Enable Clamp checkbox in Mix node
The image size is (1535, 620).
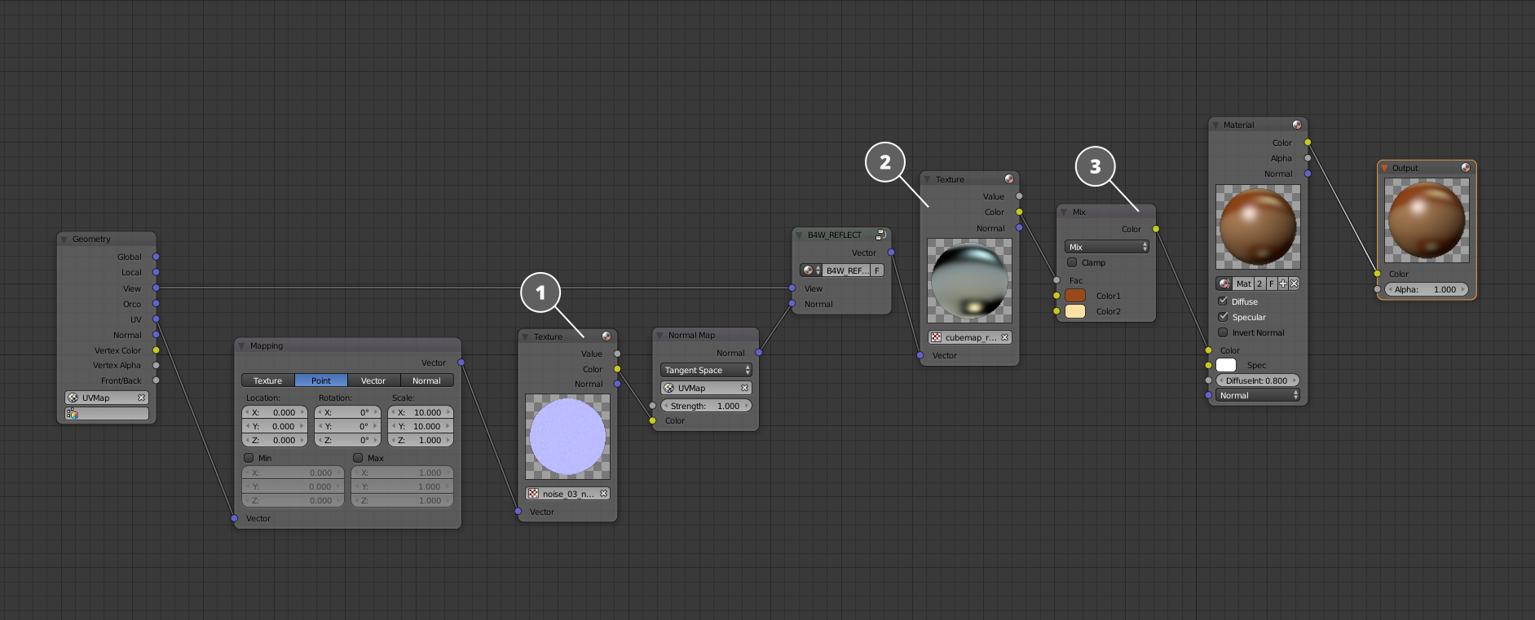tap(1072, 262)
